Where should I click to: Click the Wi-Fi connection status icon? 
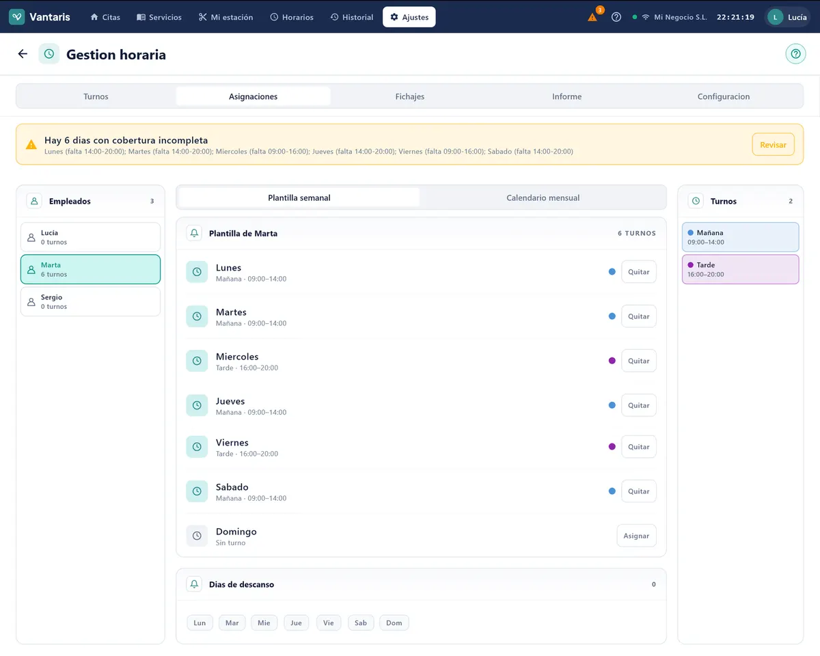coord(646,17)
